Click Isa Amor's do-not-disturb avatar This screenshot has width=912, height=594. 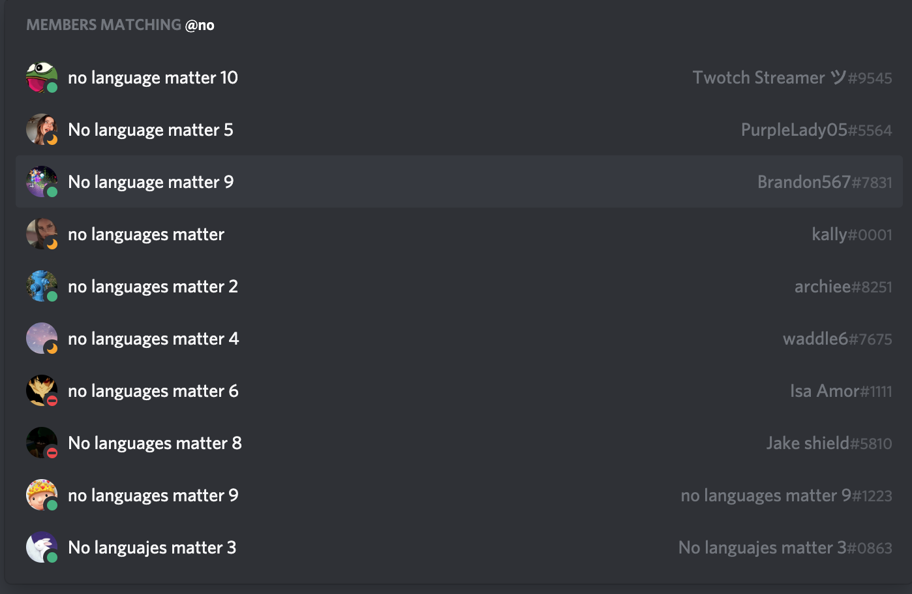[41, 391]
